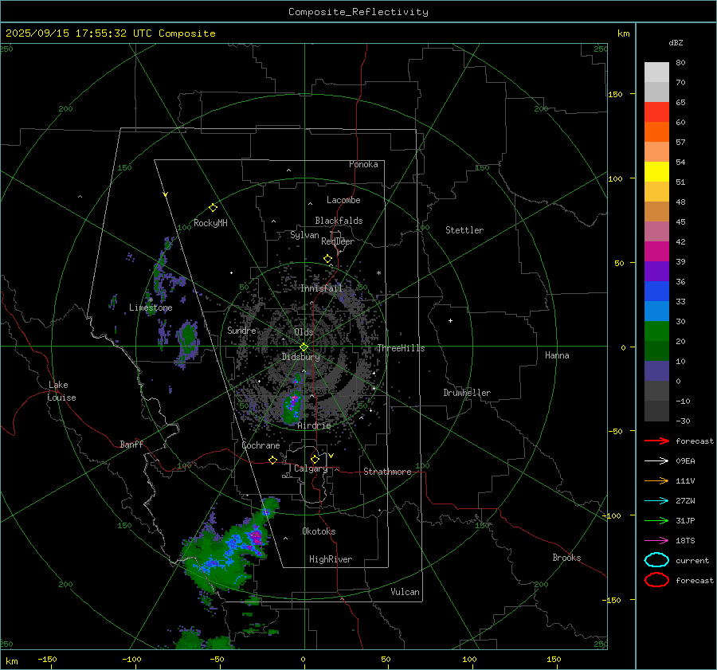Image resolution: width=717 pixels, height=670 pixels.
Task: Click the Okotoks town label
Action: pyautogui.click(x=319, y=531)
